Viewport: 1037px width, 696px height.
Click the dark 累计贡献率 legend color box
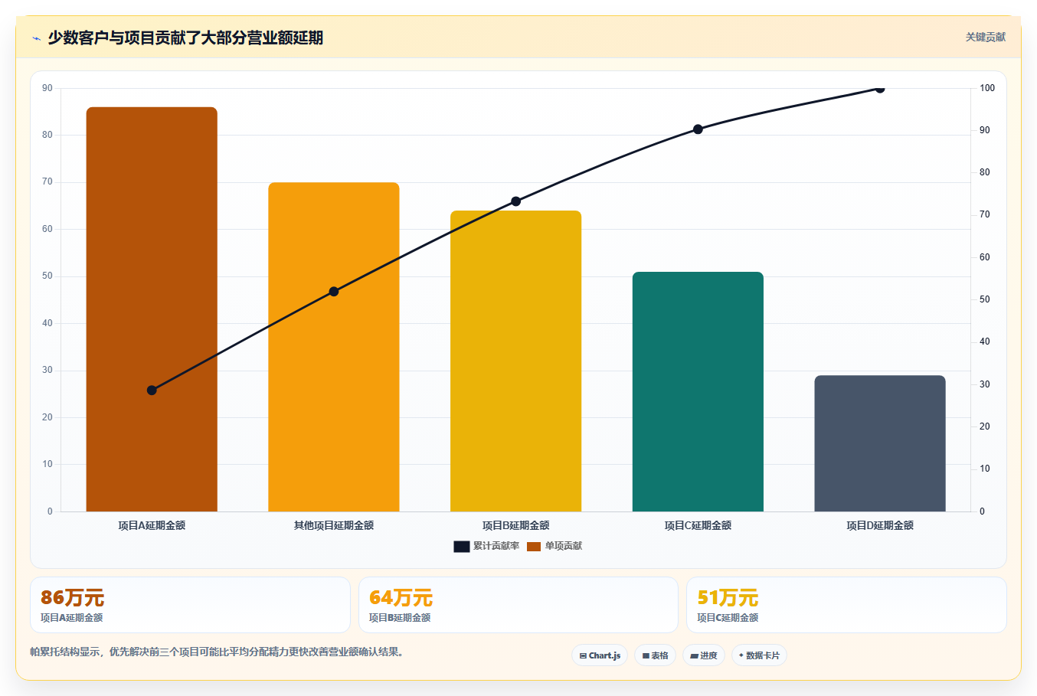[461, 546]
